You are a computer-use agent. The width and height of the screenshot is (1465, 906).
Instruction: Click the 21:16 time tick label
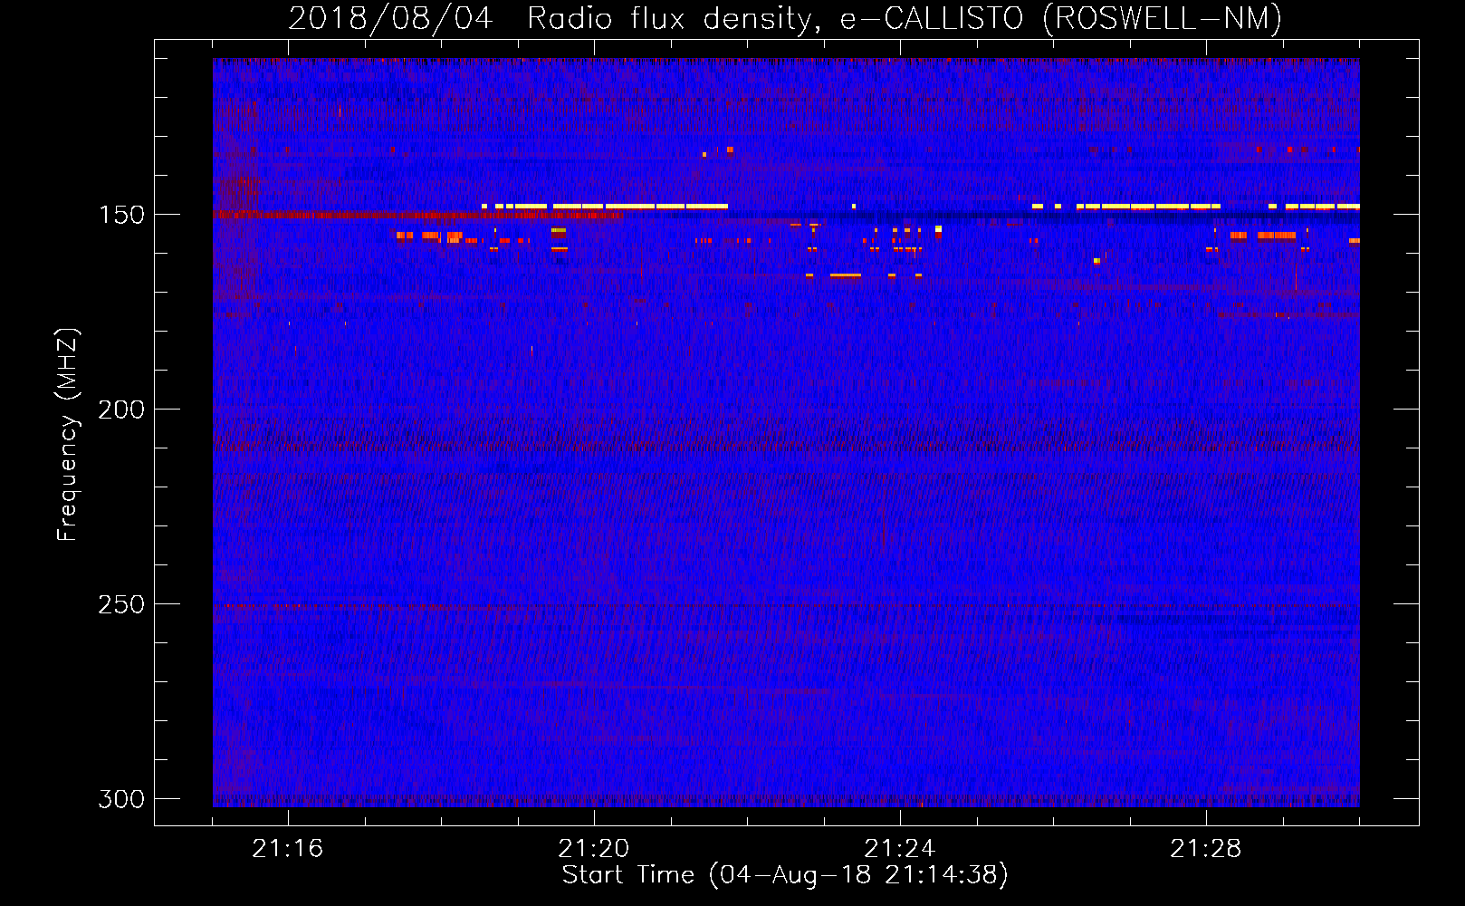pos(288,849)
